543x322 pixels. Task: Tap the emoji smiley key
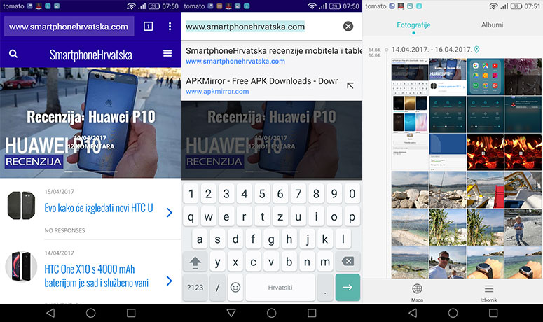(235, 288)
